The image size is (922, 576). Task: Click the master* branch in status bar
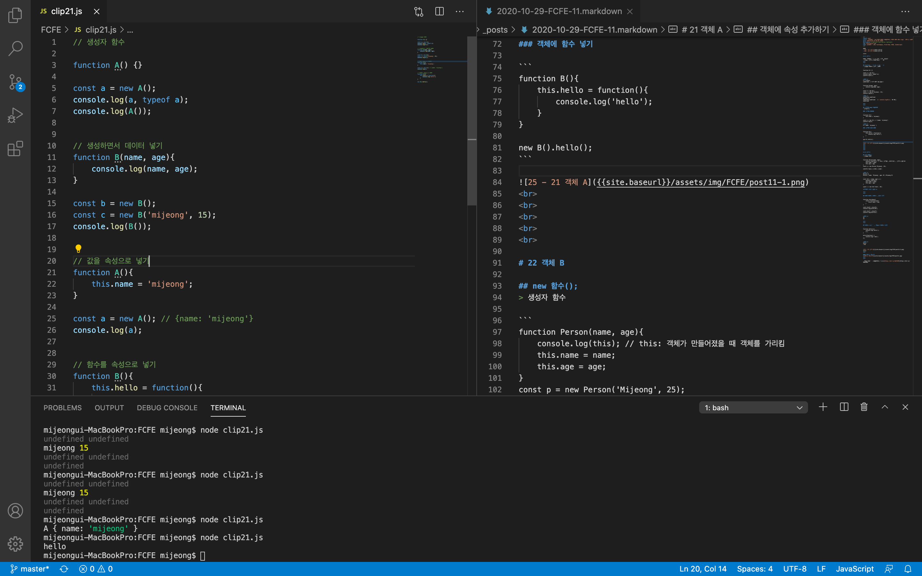(x=30, y=569)
